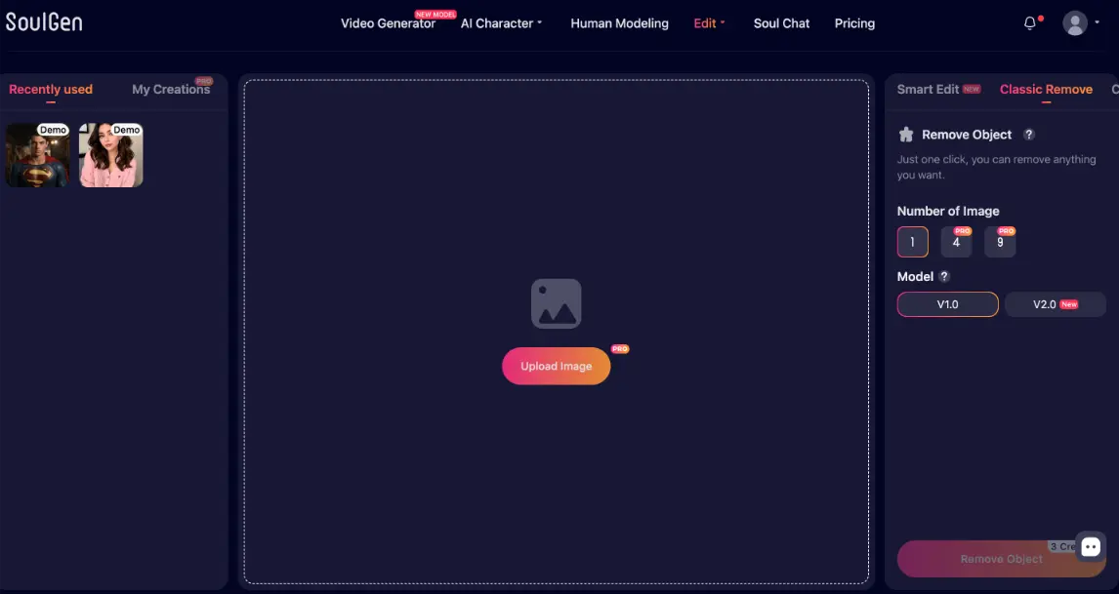Open the Soul Chat page
1119x594 pixels.
[781, 22]
